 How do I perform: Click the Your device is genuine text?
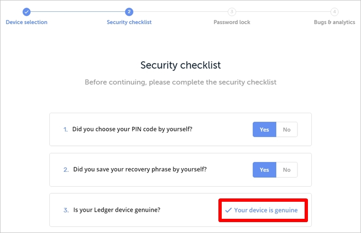click(266, 210)
